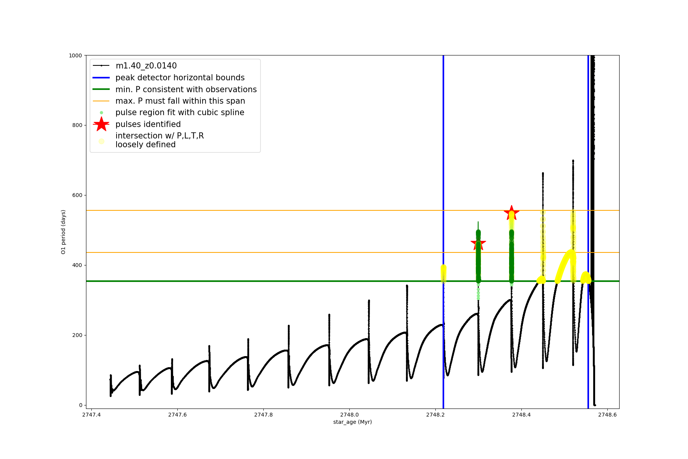The width and height of the screenshot is (688, 459).
Task: Select the lower red star pulse marker
Action: tap(478, 243)
